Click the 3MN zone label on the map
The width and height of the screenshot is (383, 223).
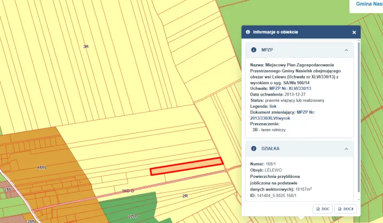(x=31, y=221)
